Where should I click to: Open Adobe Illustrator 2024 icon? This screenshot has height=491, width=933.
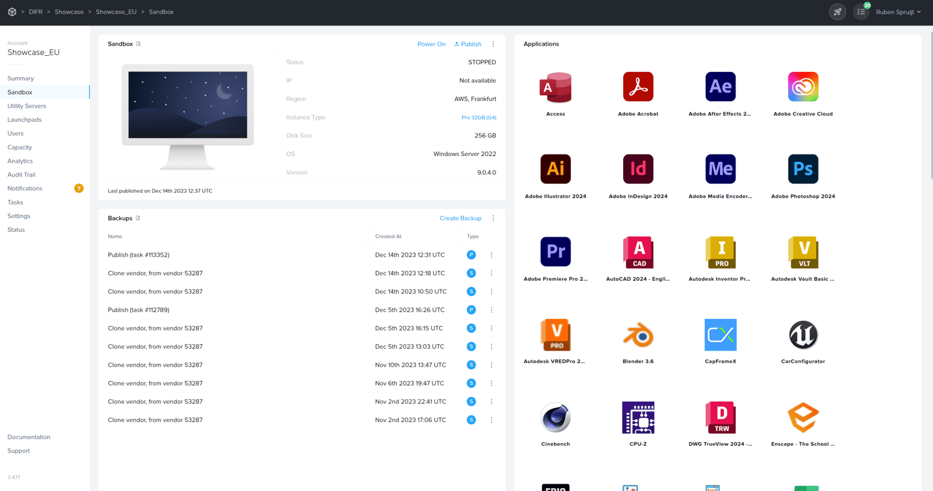pos(555,169)
